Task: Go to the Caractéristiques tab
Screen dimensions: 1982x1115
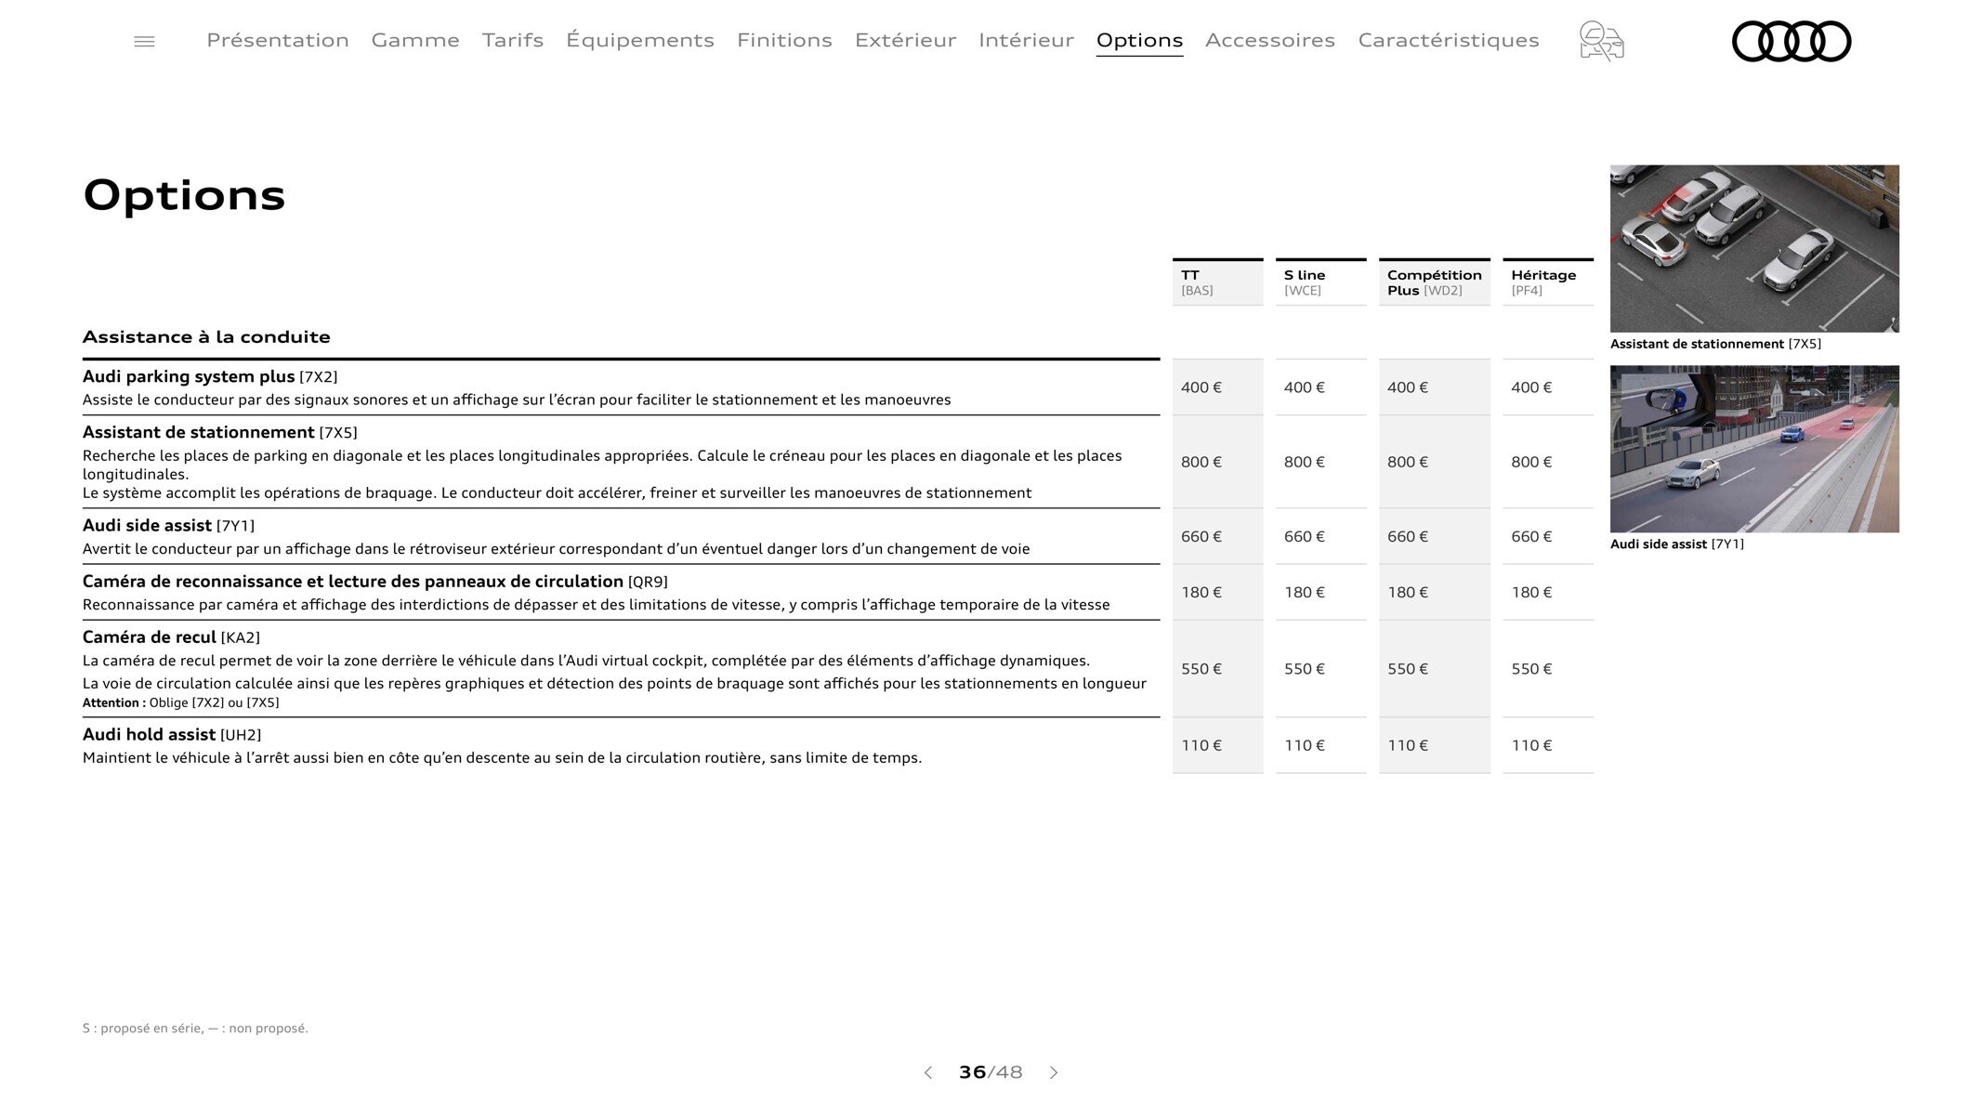Action: coord(1449,40)
